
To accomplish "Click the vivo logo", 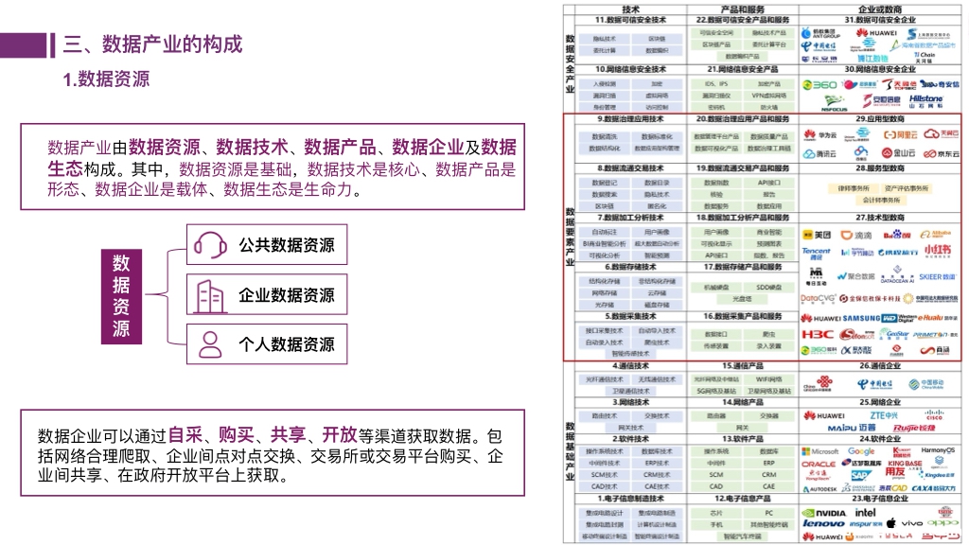I will pyautogui.click(x=911, y=523).
